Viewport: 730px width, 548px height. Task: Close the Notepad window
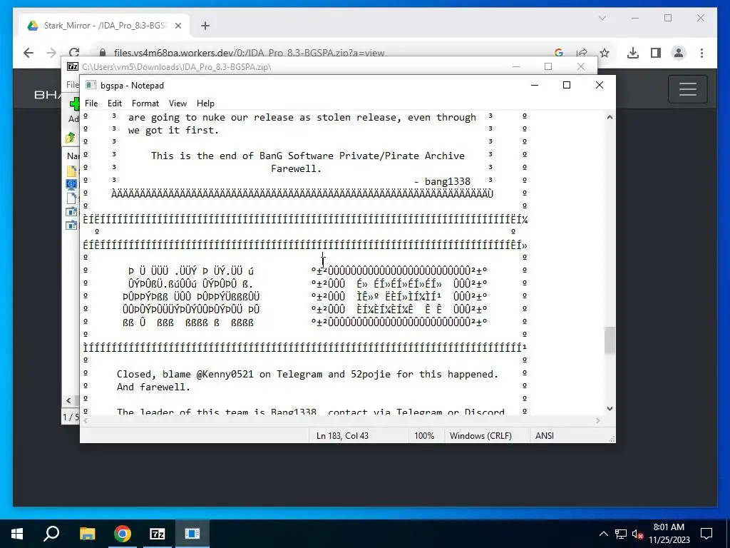(x=600, y=85)
